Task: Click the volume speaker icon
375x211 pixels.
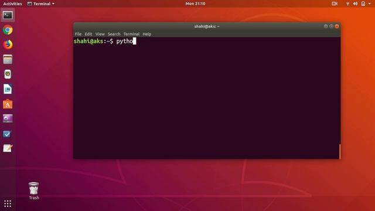Action: pyautogui.click(x=356, y=4)
